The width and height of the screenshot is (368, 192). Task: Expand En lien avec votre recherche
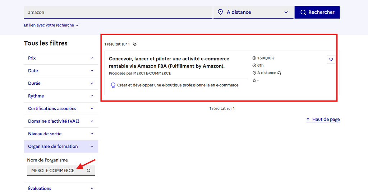[51, 25]
